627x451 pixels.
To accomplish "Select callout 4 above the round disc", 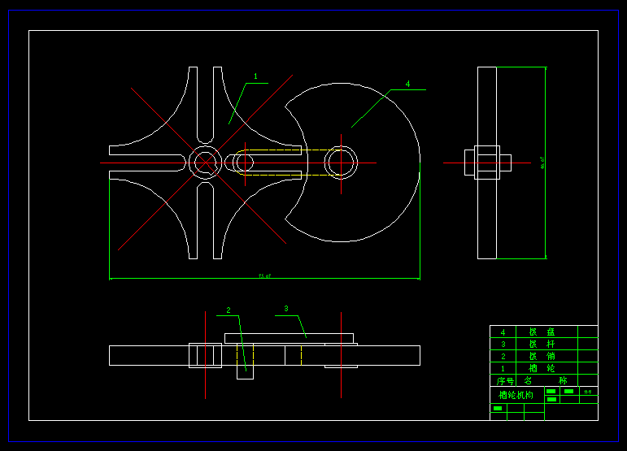I will (407, 84).
